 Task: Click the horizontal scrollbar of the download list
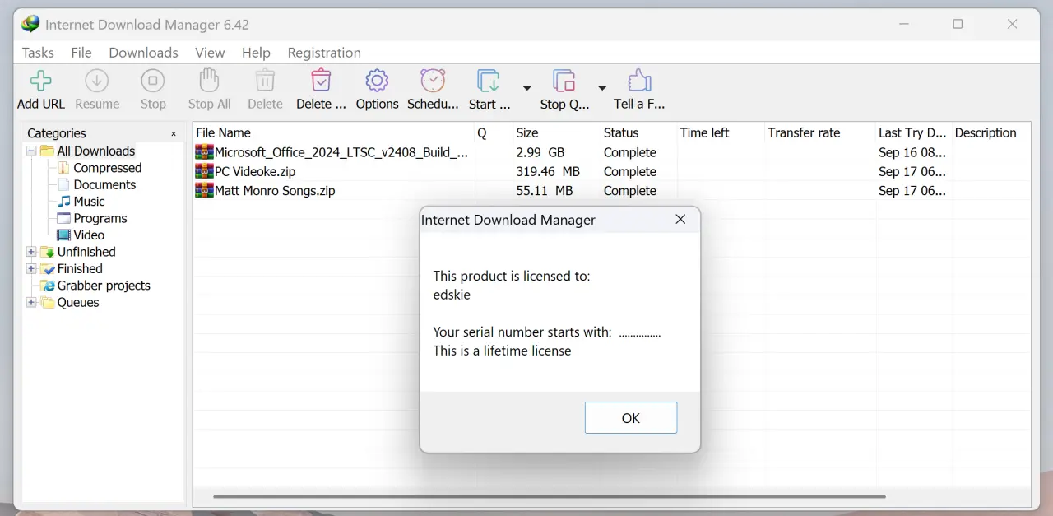pyautogui.click(x=550, y=496)
